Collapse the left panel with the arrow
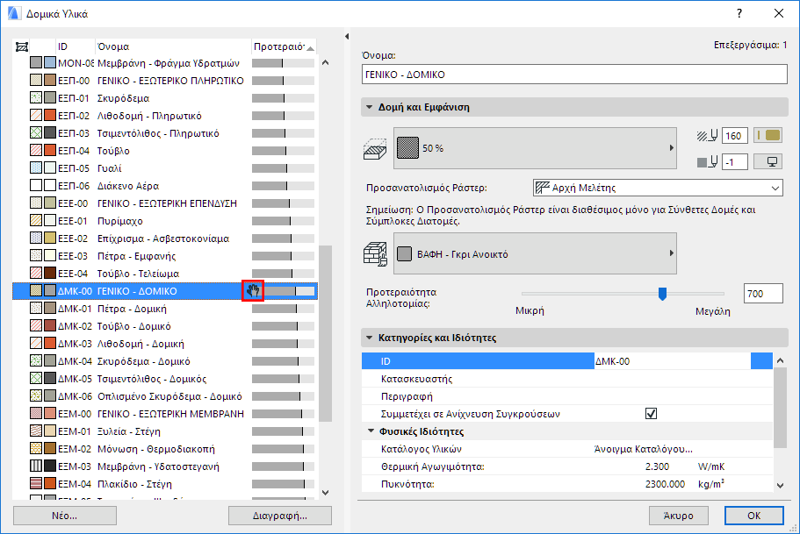 [x=347, y=36]
